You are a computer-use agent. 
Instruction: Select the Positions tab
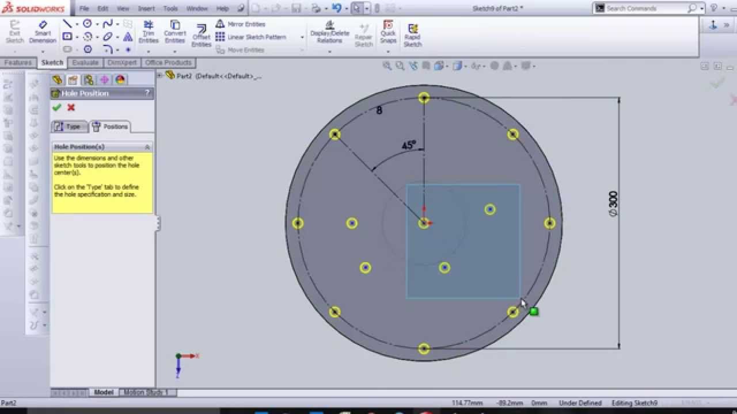tap(110, 126)
